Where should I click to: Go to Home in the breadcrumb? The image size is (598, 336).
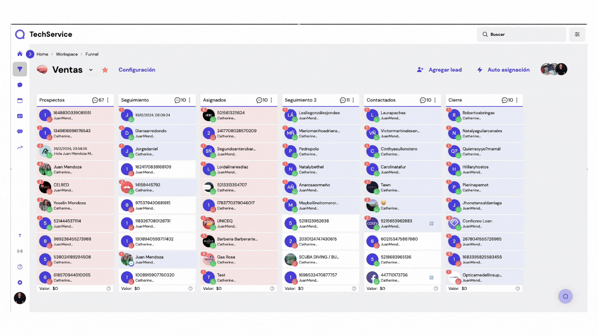pos(42,54)
